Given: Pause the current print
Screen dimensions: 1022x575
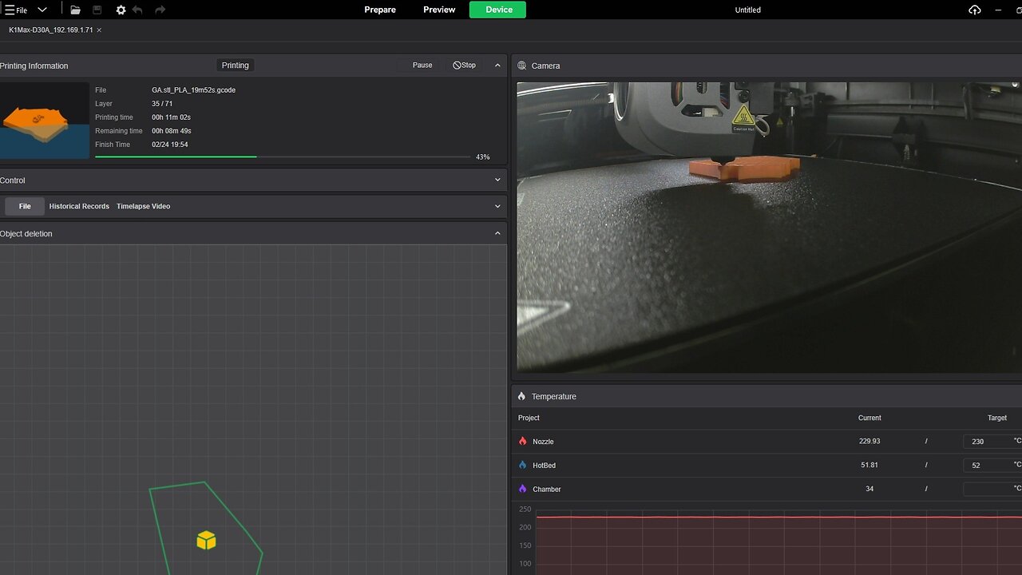Looking at the screenshot, I should pos(422,65).
